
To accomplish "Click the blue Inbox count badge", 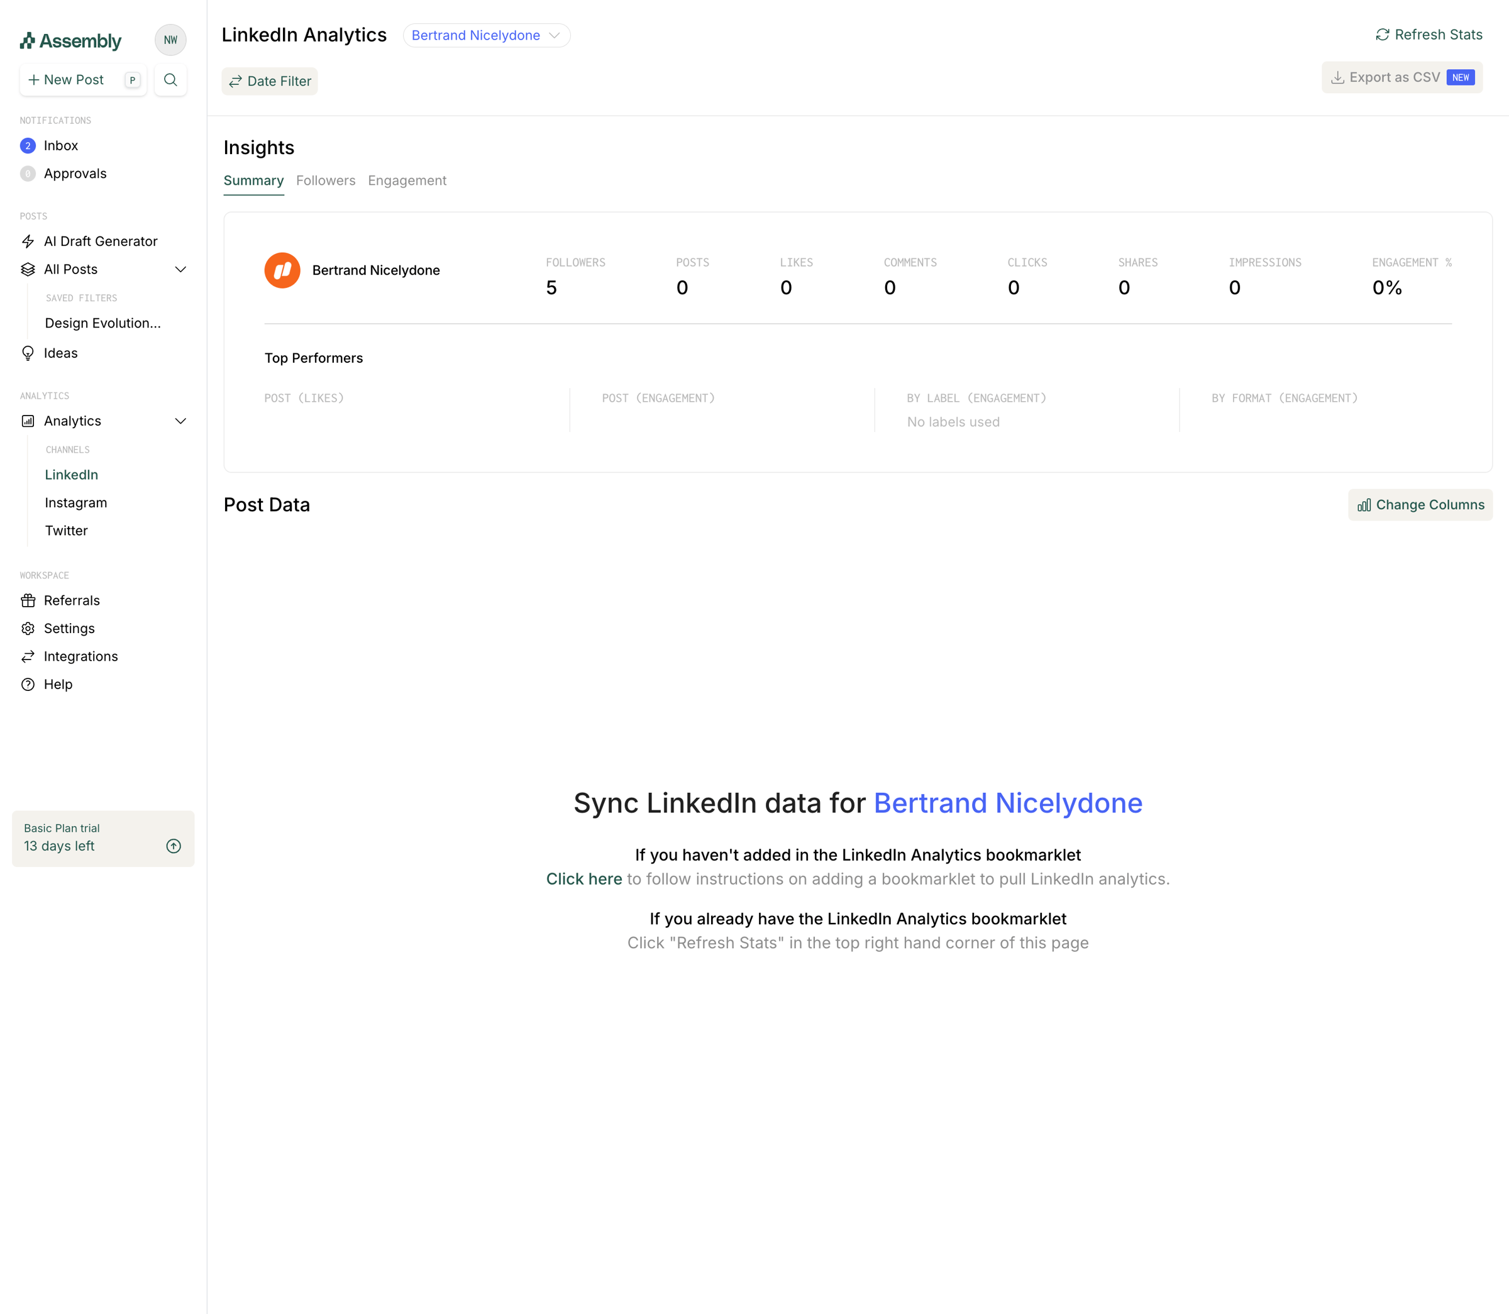I will pos(28,146).
